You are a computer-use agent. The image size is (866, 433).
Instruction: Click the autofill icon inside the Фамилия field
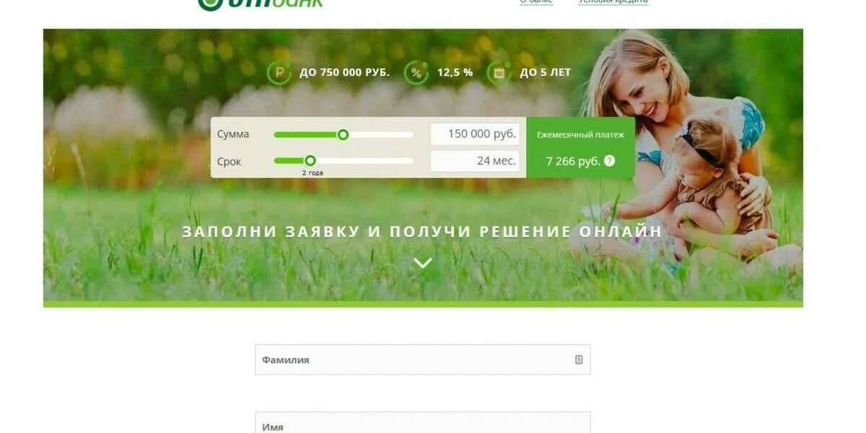pyautogui.click(x=579, y=359)
